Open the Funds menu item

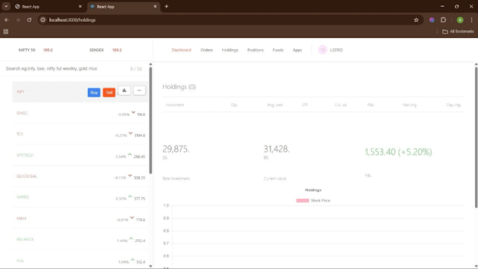pyautogui.click(x=278, y=50)
